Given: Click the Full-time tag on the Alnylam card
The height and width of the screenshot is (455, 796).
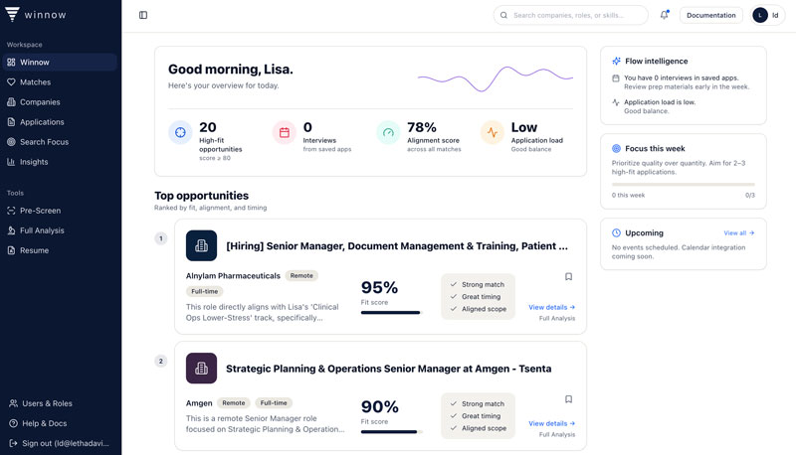Looking at the screenshot, I should pos(205,291).
